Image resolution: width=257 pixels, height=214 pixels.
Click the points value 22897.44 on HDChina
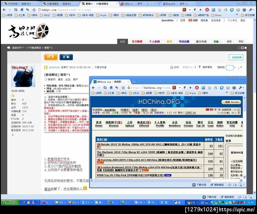pyautogui.click(x=191, y=113)
